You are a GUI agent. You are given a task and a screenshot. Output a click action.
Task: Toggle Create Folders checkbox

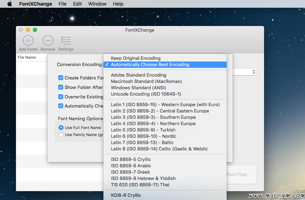pos(61,78)
